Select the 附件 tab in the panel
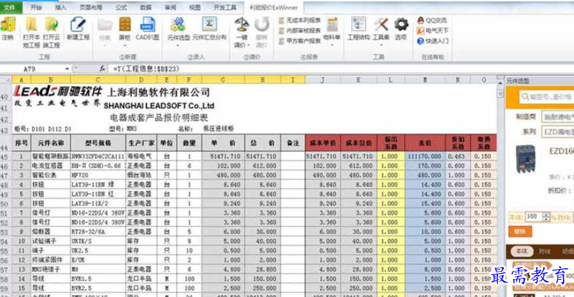The image size is (574, 297). [x=545, y=251]
